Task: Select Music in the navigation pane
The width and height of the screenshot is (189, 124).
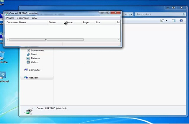Action: pyautogui.click(x=34, y=54)
